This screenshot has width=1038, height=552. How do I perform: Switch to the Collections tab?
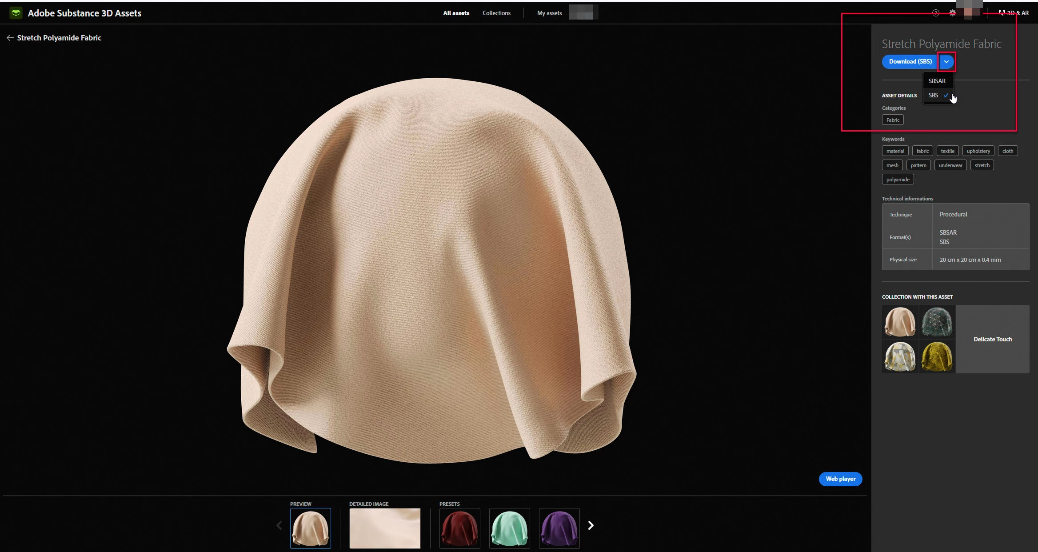tap(496, 13)
